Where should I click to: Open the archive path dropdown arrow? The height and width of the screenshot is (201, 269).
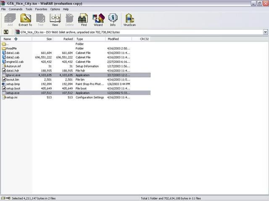pyautogui.click(x=265, y=32)
